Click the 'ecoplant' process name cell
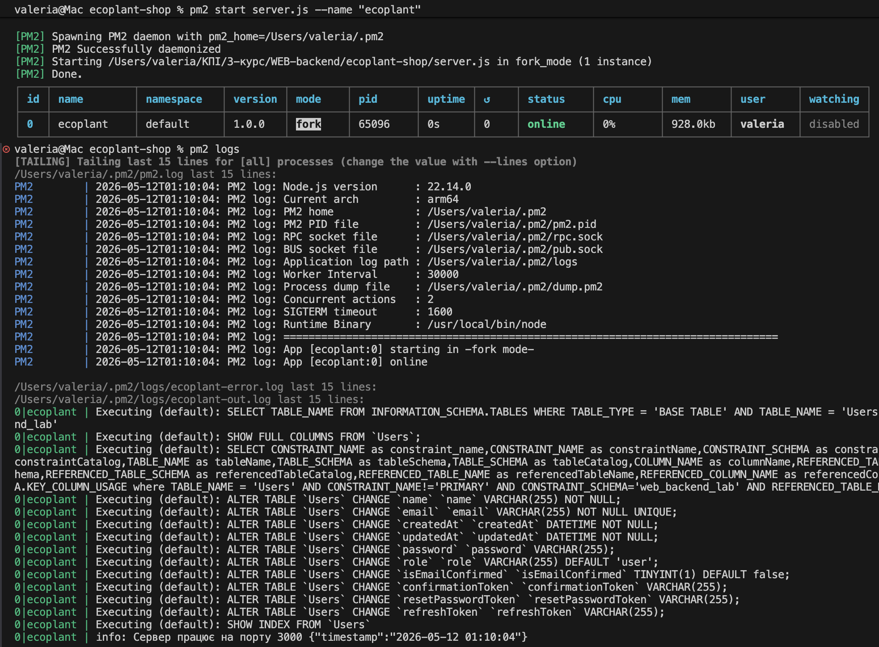 tap(83, 124)
